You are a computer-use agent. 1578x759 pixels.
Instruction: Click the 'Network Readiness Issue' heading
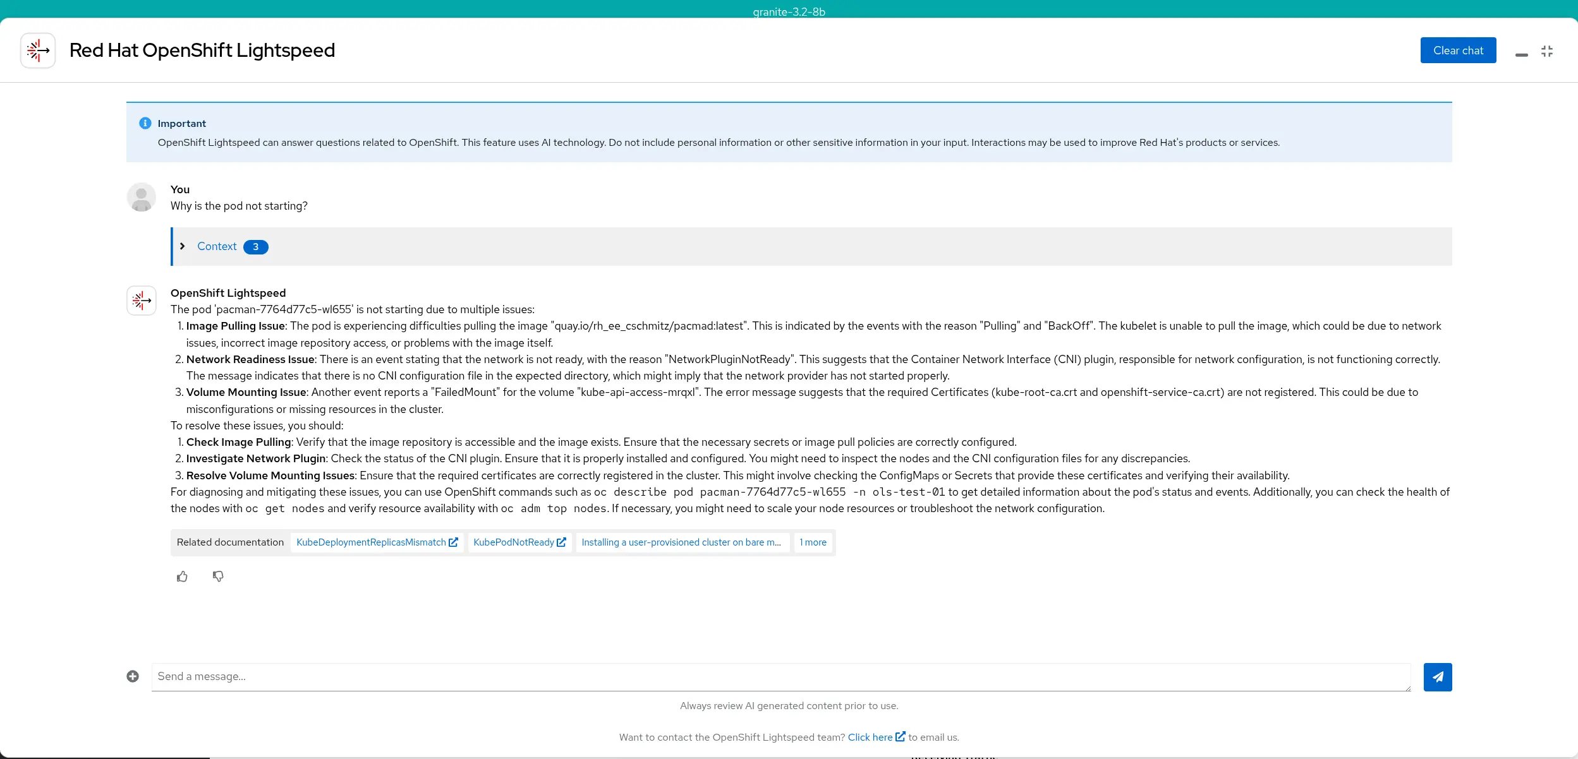click(x=250, y=359)
